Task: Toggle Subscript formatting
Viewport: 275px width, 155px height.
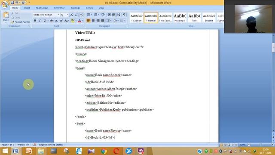Action: coord(56,21)
